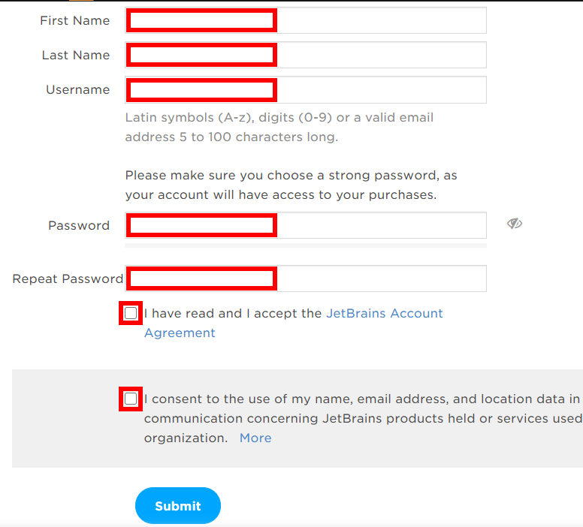Image resolution: width=583 pixels, height=527 pixels.
Task: Click the Latin symbols username hint text
Action: [x=279, y=127]
